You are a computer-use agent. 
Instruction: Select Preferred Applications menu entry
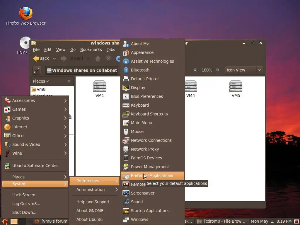pyautogui.click(x=152, y=176)
